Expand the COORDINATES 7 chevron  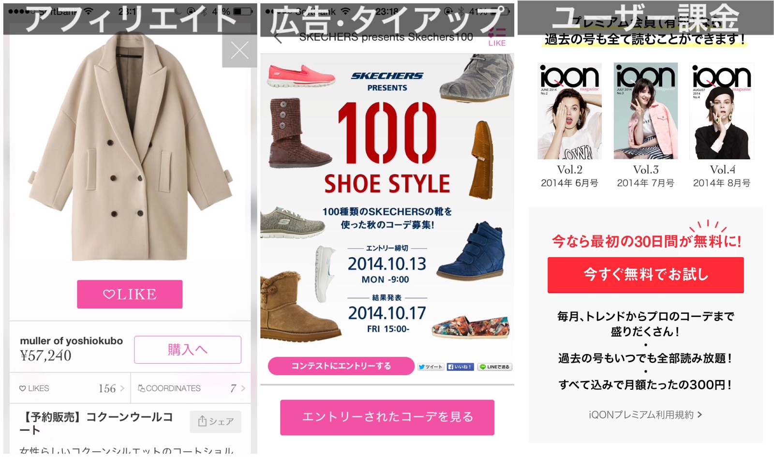(x=243, y=388)
